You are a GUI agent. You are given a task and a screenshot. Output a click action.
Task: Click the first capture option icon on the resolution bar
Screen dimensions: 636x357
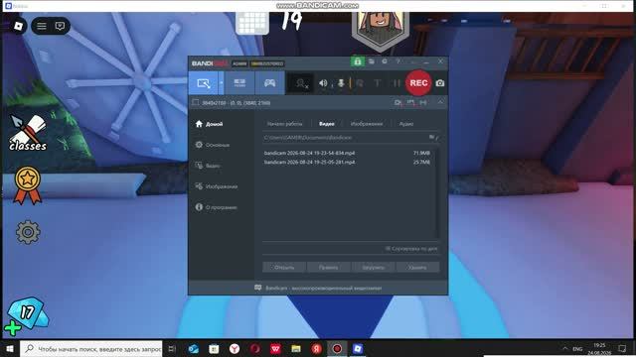pos(397,103)
